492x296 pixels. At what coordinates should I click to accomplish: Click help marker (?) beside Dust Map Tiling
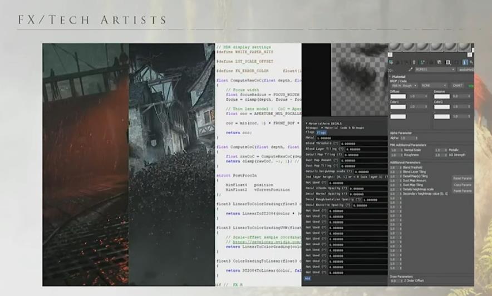336,166
